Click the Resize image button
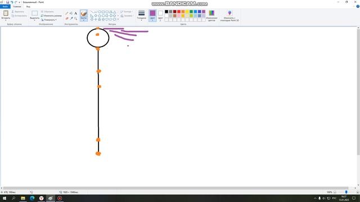The height and width of the screenshot is (202, 360). tap(51, 16)
